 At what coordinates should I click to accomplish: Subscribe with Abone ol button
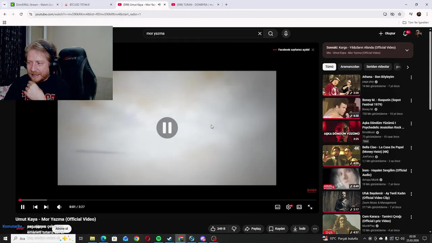pos(62,228)
